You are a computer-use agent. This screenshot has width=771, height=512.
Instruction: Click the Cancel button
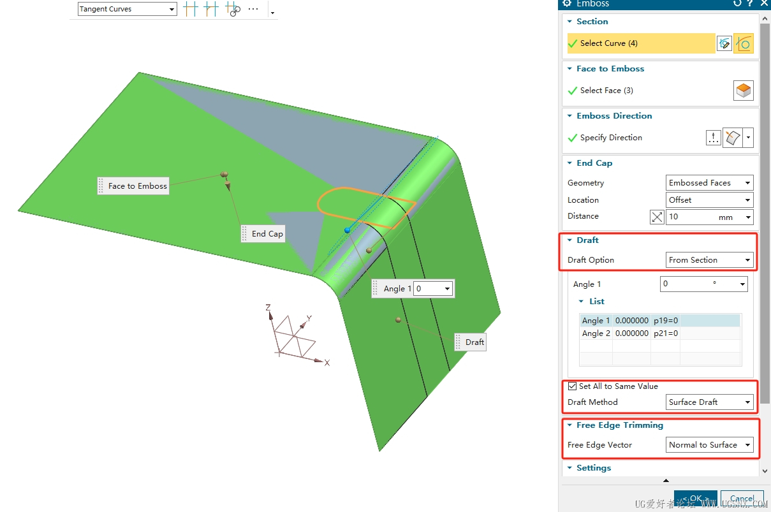coord(742,499)
